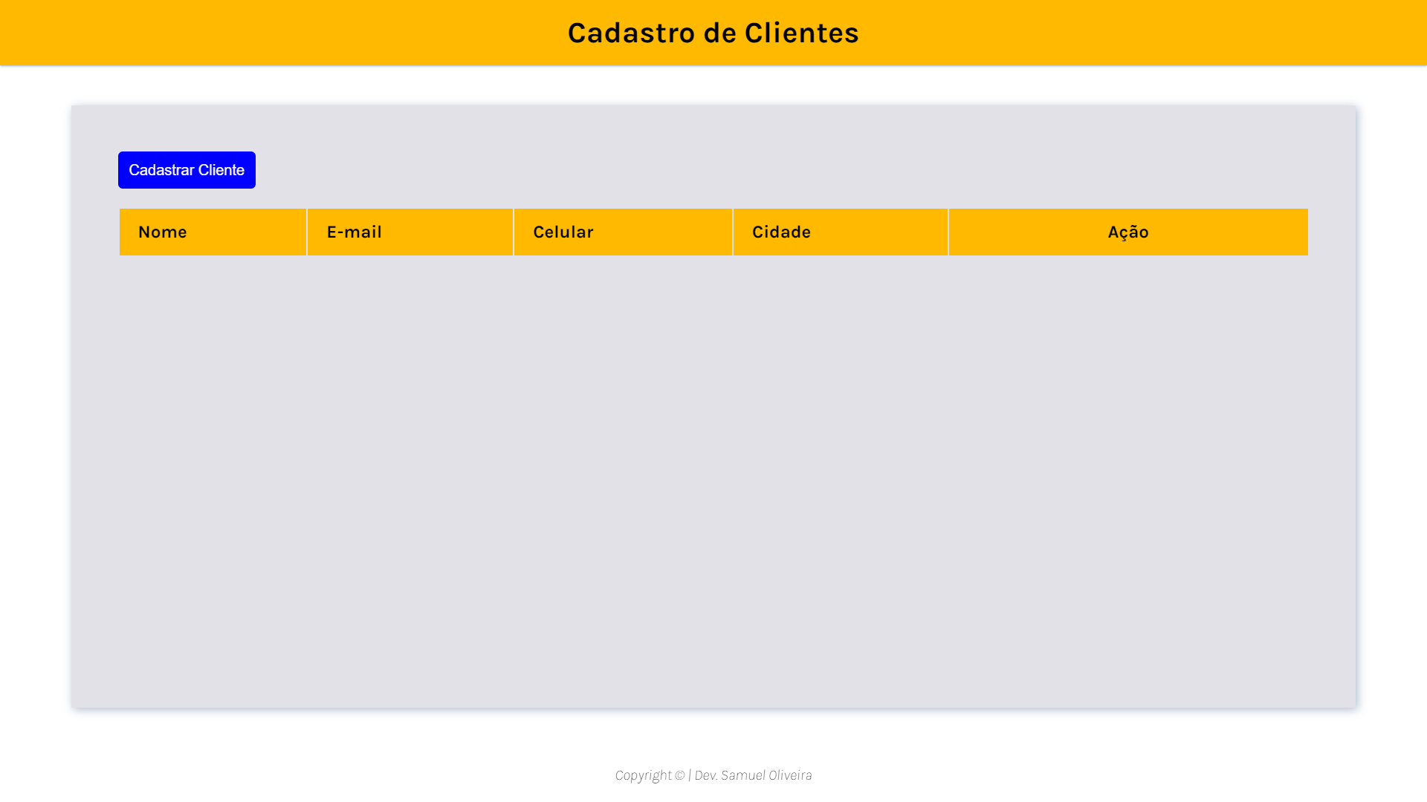Screen dimensions: 1427x802
Task: Click the Cadastro de Clientes page title
Action: coord(713,33)
